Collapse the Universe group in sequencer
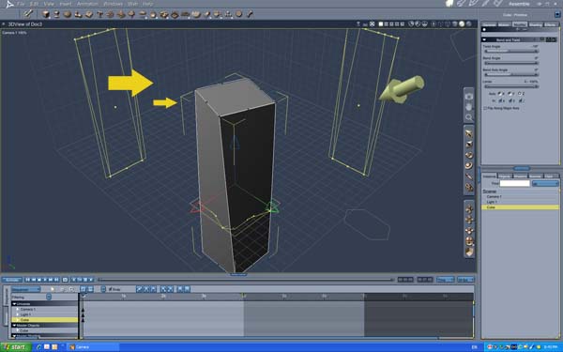 click(14, 304)
